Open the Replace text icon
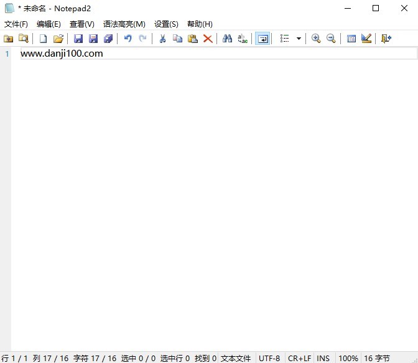 (x=243, y=39)
